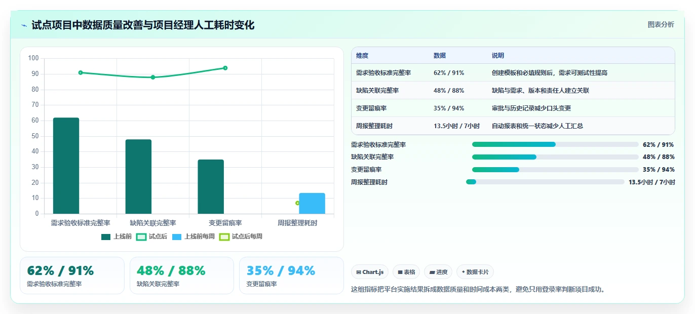This screenshot has height=314, width=695.
Task: Click the Chart.js tag chip
Action: (x=370, y=272)
